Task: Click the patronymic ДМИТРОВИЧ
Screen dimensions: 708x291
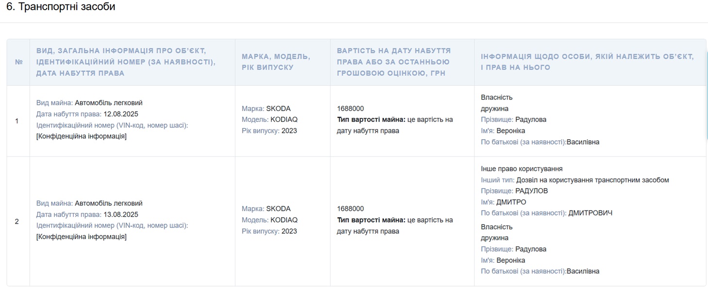Action: pyautogui.click(x=590, y=213)
